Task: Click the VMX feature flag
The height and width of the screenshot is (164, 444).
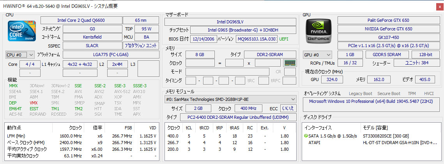Action: [34, 103]
